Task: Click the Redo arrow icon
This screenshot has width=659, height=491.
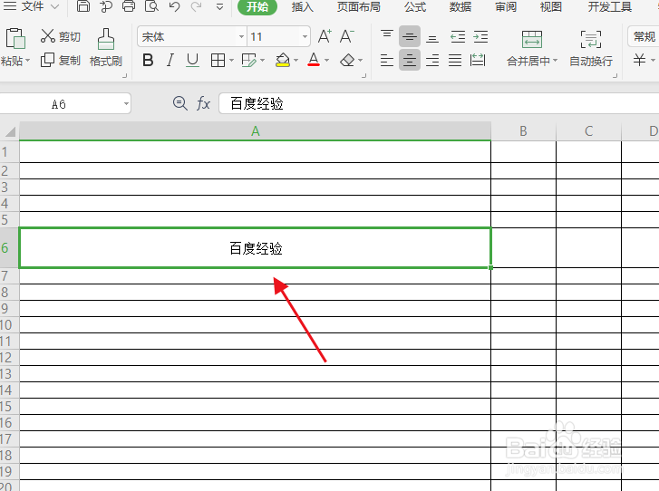Action: tap(196, 6)
